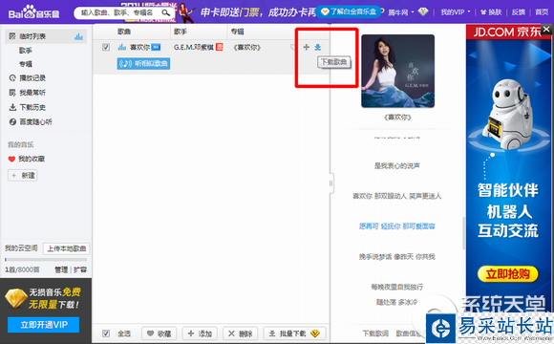Sort by 歌手 column header
This screenshot has height=344, width=554.
pos(181,32)
